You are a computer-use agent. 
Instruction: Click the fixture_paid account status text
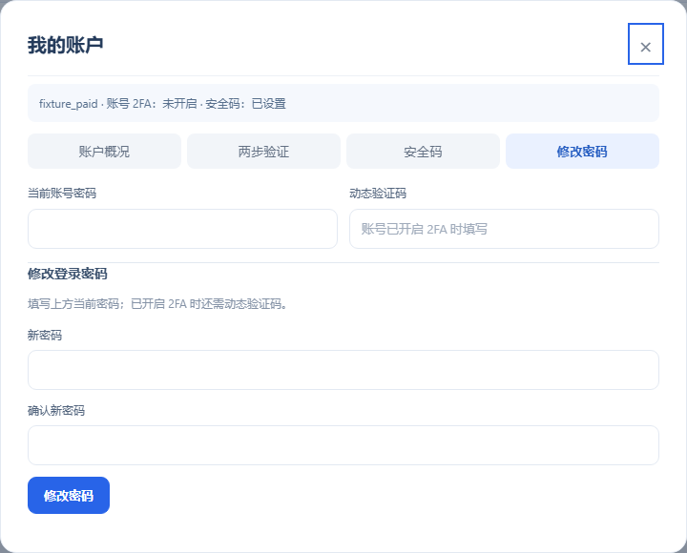(162, 104)
